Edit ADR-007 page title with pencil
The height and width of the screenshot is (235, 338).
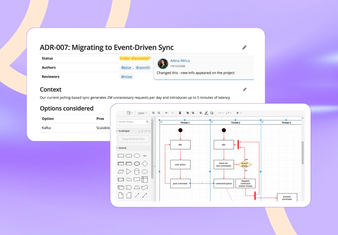244,47
